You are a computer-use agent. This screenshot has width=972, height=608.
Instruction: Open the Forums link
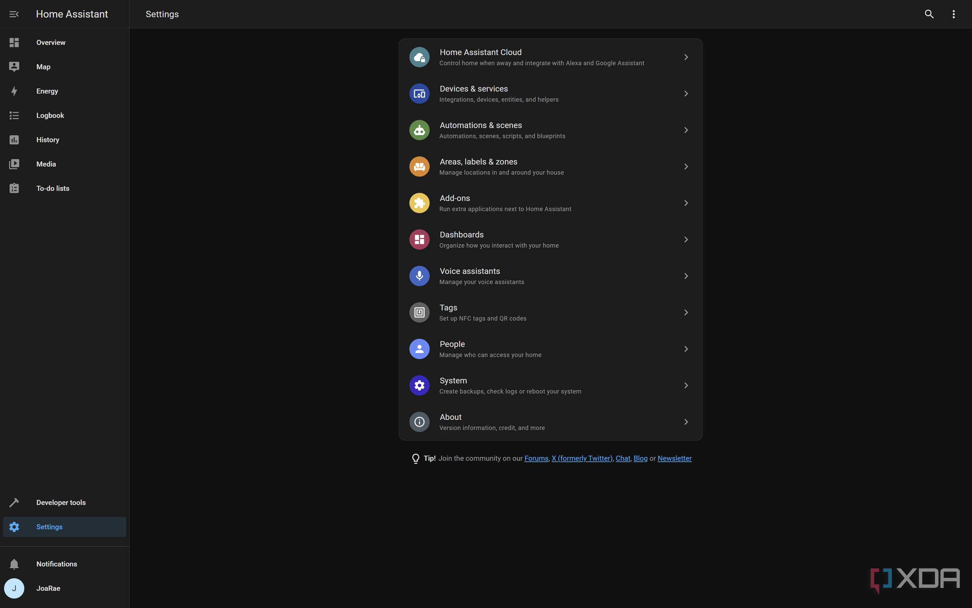click(536, 458)
